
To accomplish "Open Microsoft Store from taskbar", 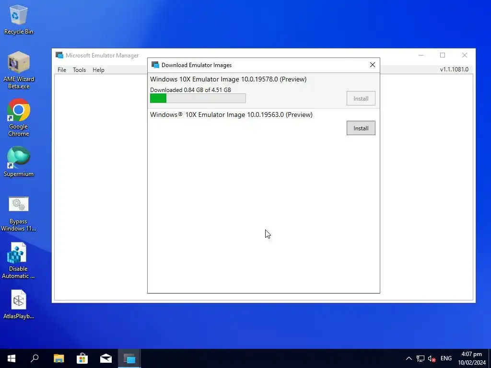I will coord(82,358).
